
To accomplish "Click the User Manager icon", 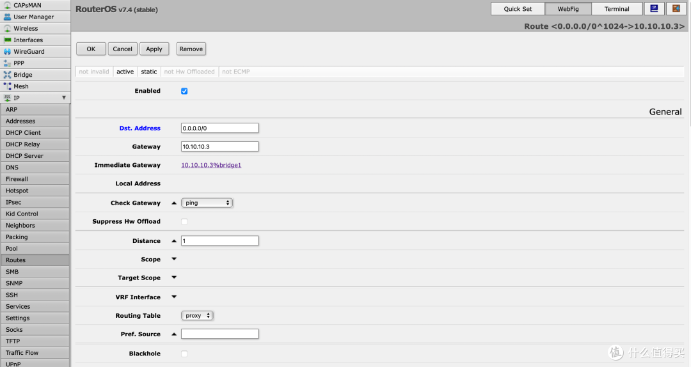I will pyautogui.click(x=7, y=17).
